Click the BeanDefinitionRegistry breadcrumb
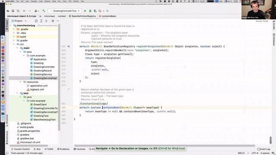The height and width of the screenshot is (155, 276). click(x=82, y=16)
